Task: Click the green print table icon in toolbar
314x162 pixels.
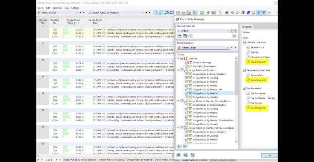Action: (x=202, y=13)
